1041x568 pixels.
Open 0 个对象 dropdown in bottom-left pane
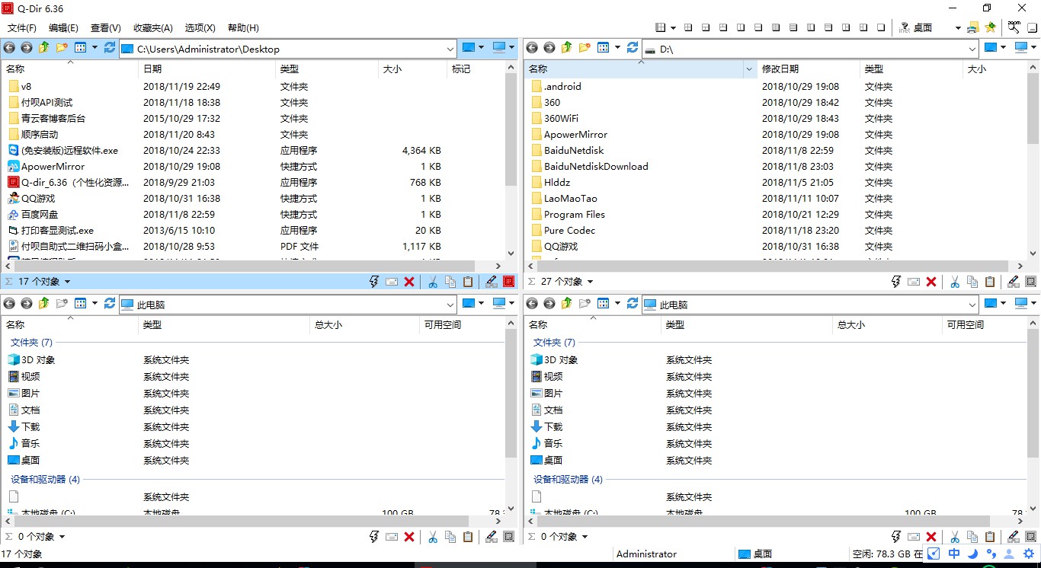click(x=62, y=537)
